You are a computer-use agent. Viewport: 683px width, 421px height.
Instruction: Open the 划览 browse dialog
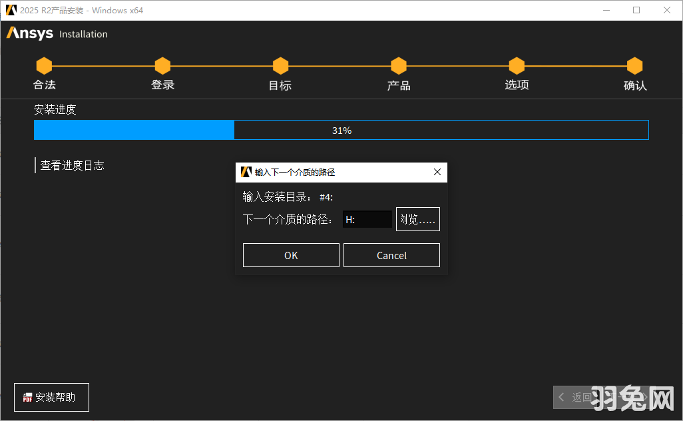pos(417,218)
